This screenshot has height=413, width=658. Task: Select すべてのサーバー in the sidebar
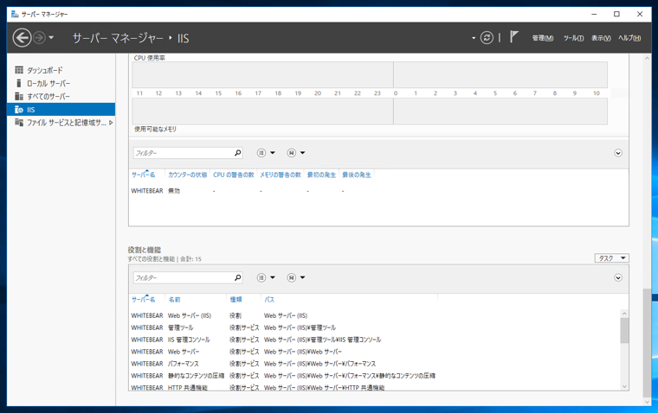tap(61, 97)
